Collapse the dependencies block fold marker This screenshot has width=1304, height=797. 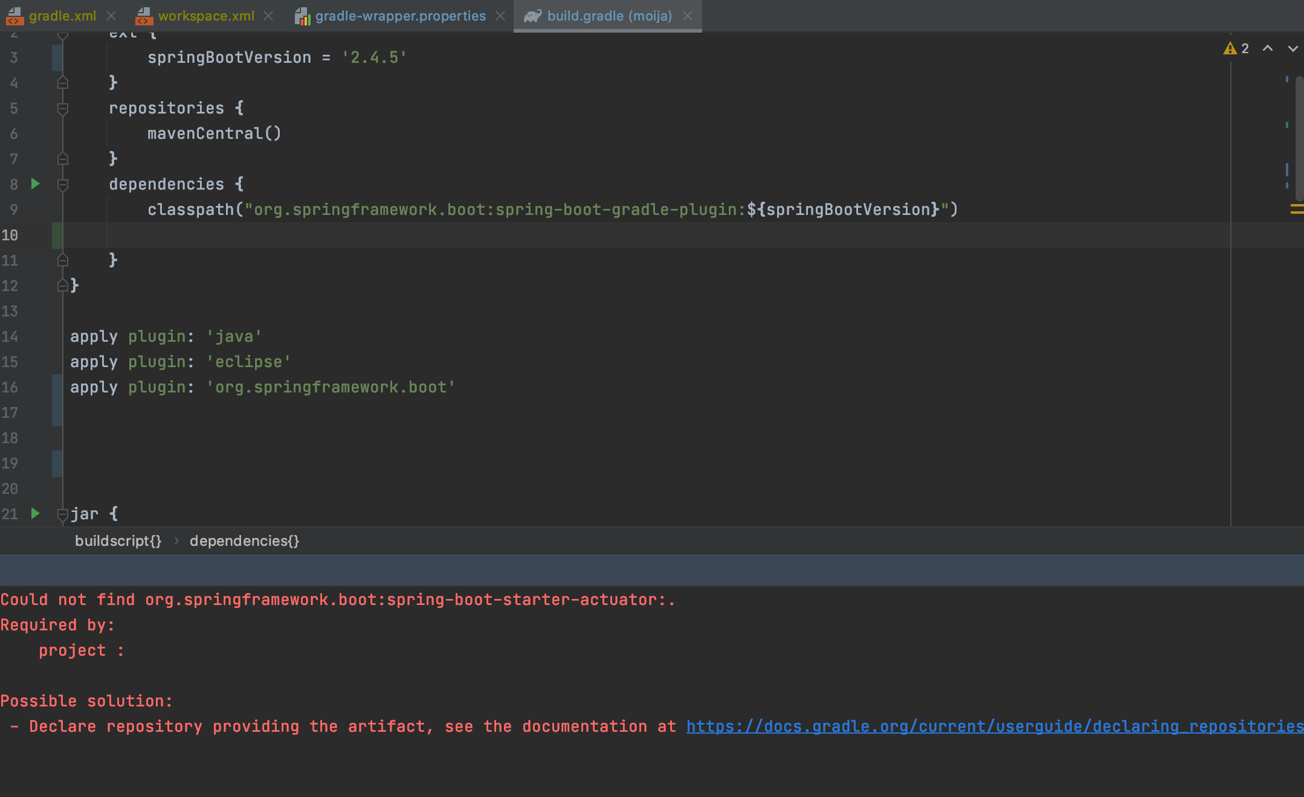click(x=63, y=185)
